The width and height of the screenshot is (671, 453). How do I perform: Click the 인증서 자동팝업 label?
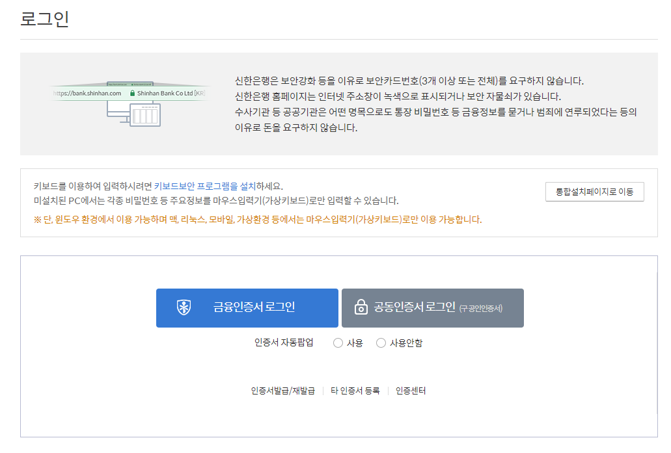pos(284,343)
